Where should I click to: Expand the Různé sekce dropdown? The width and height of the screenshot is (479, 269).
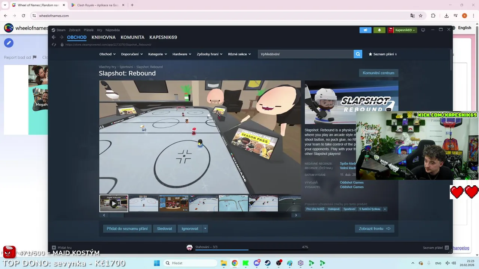pyautogui.click(x=239, y=54)
